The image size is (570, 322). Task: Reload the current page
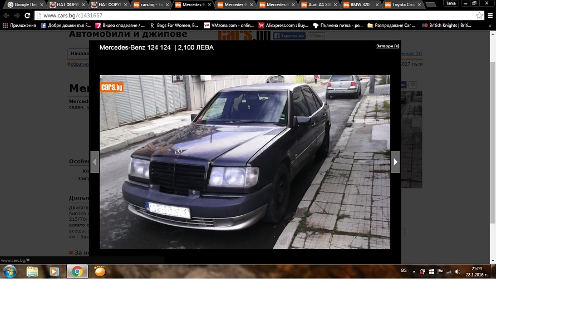27,16
